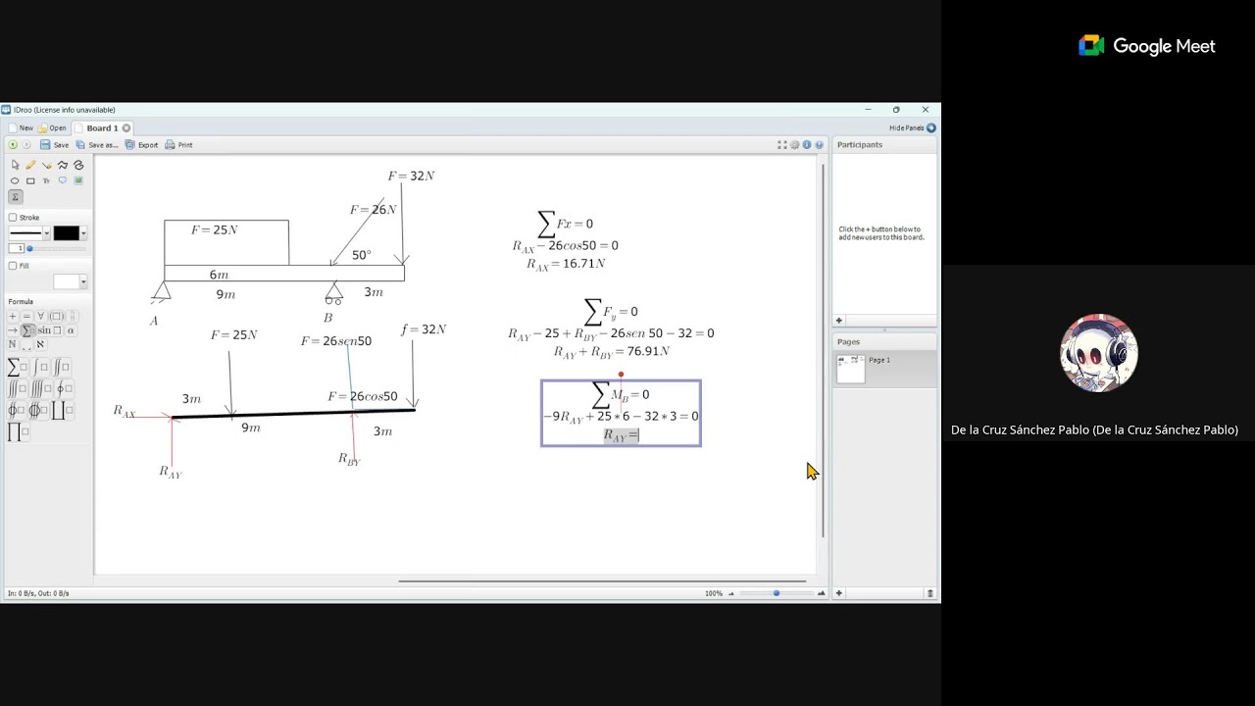Insert a contour integral symbol

[63, 388]
